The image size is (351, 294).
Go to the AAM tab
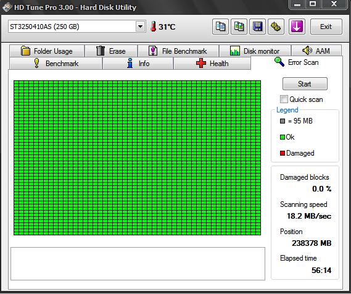(x=316, y=51)
